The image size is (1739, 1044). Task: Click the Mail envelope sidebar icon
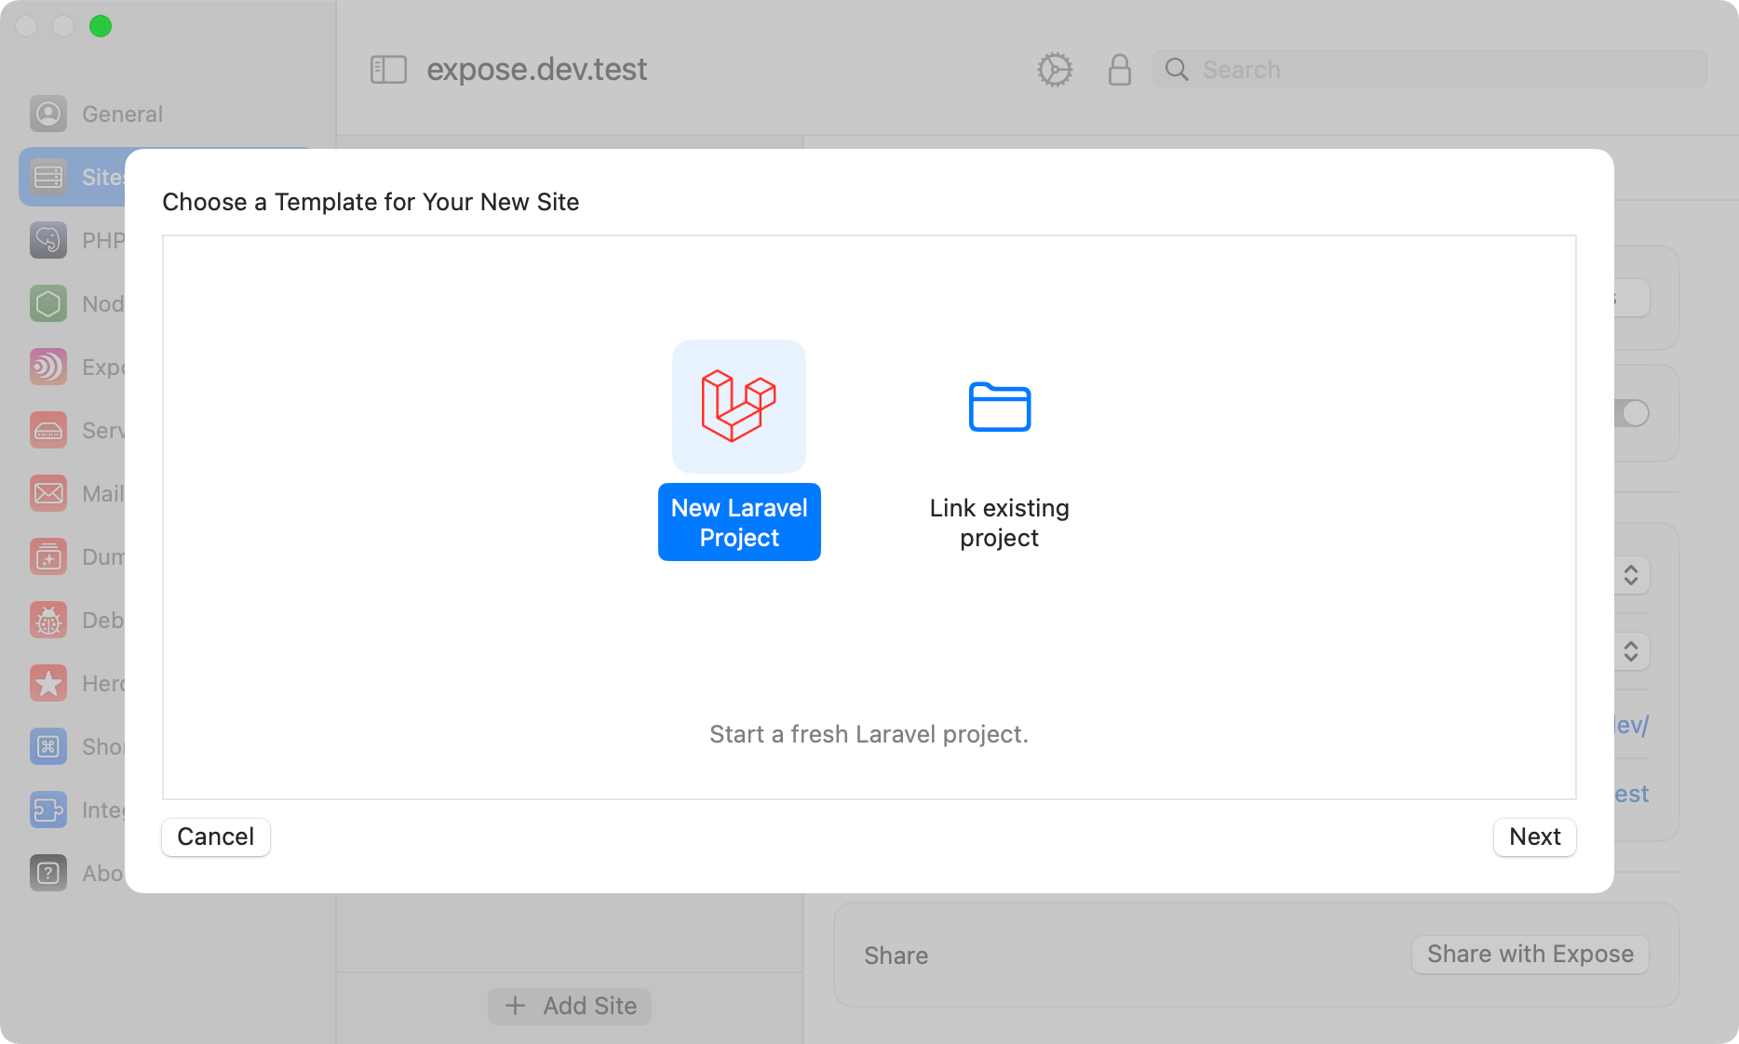[48, 493]
